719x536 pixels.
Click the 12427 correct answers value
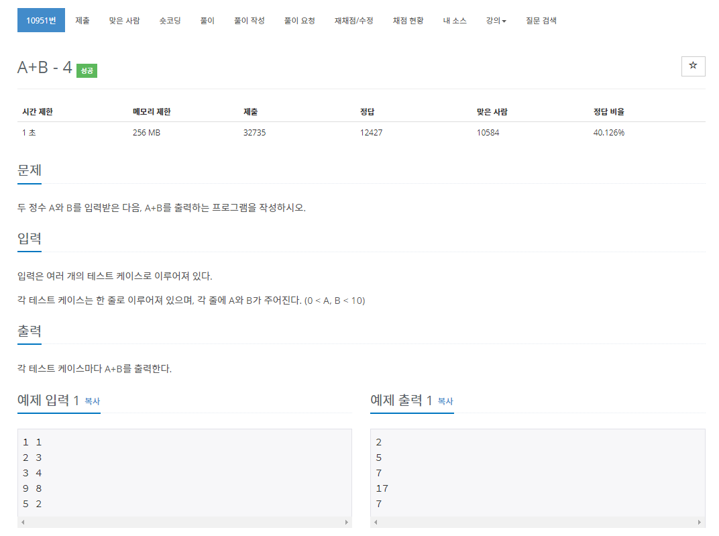371,133
